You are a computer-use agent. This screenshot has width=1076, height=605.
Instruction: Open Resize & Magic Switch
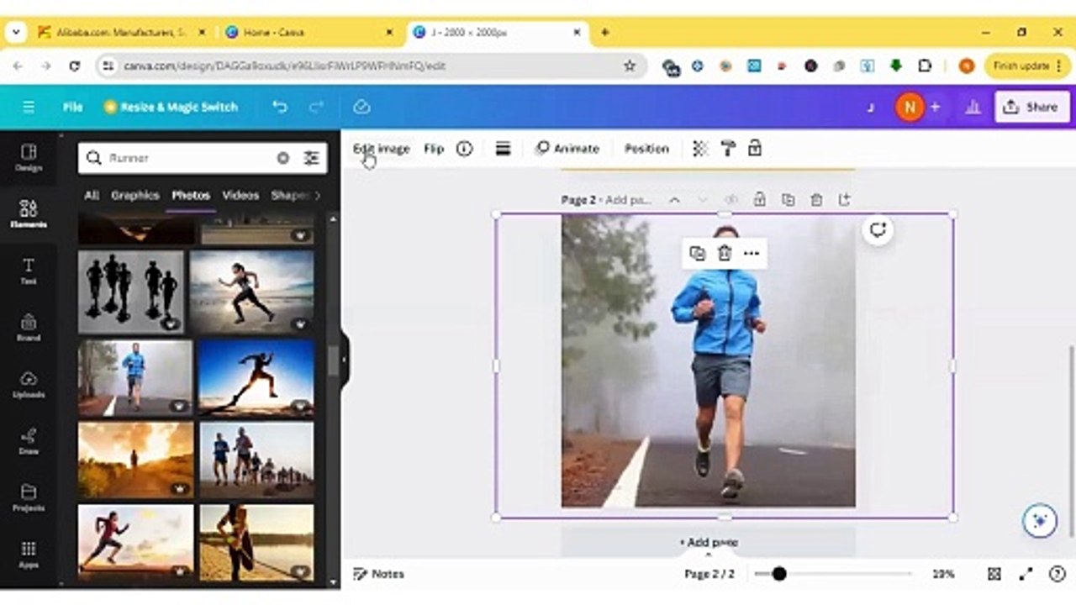(x=171, y=107)
